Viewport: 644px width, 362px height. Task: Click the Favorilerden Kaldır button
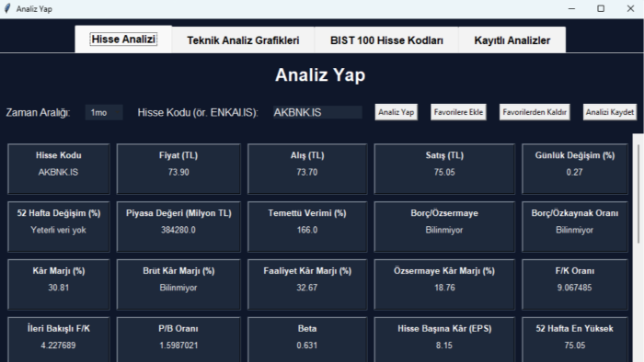coord(535,112)
